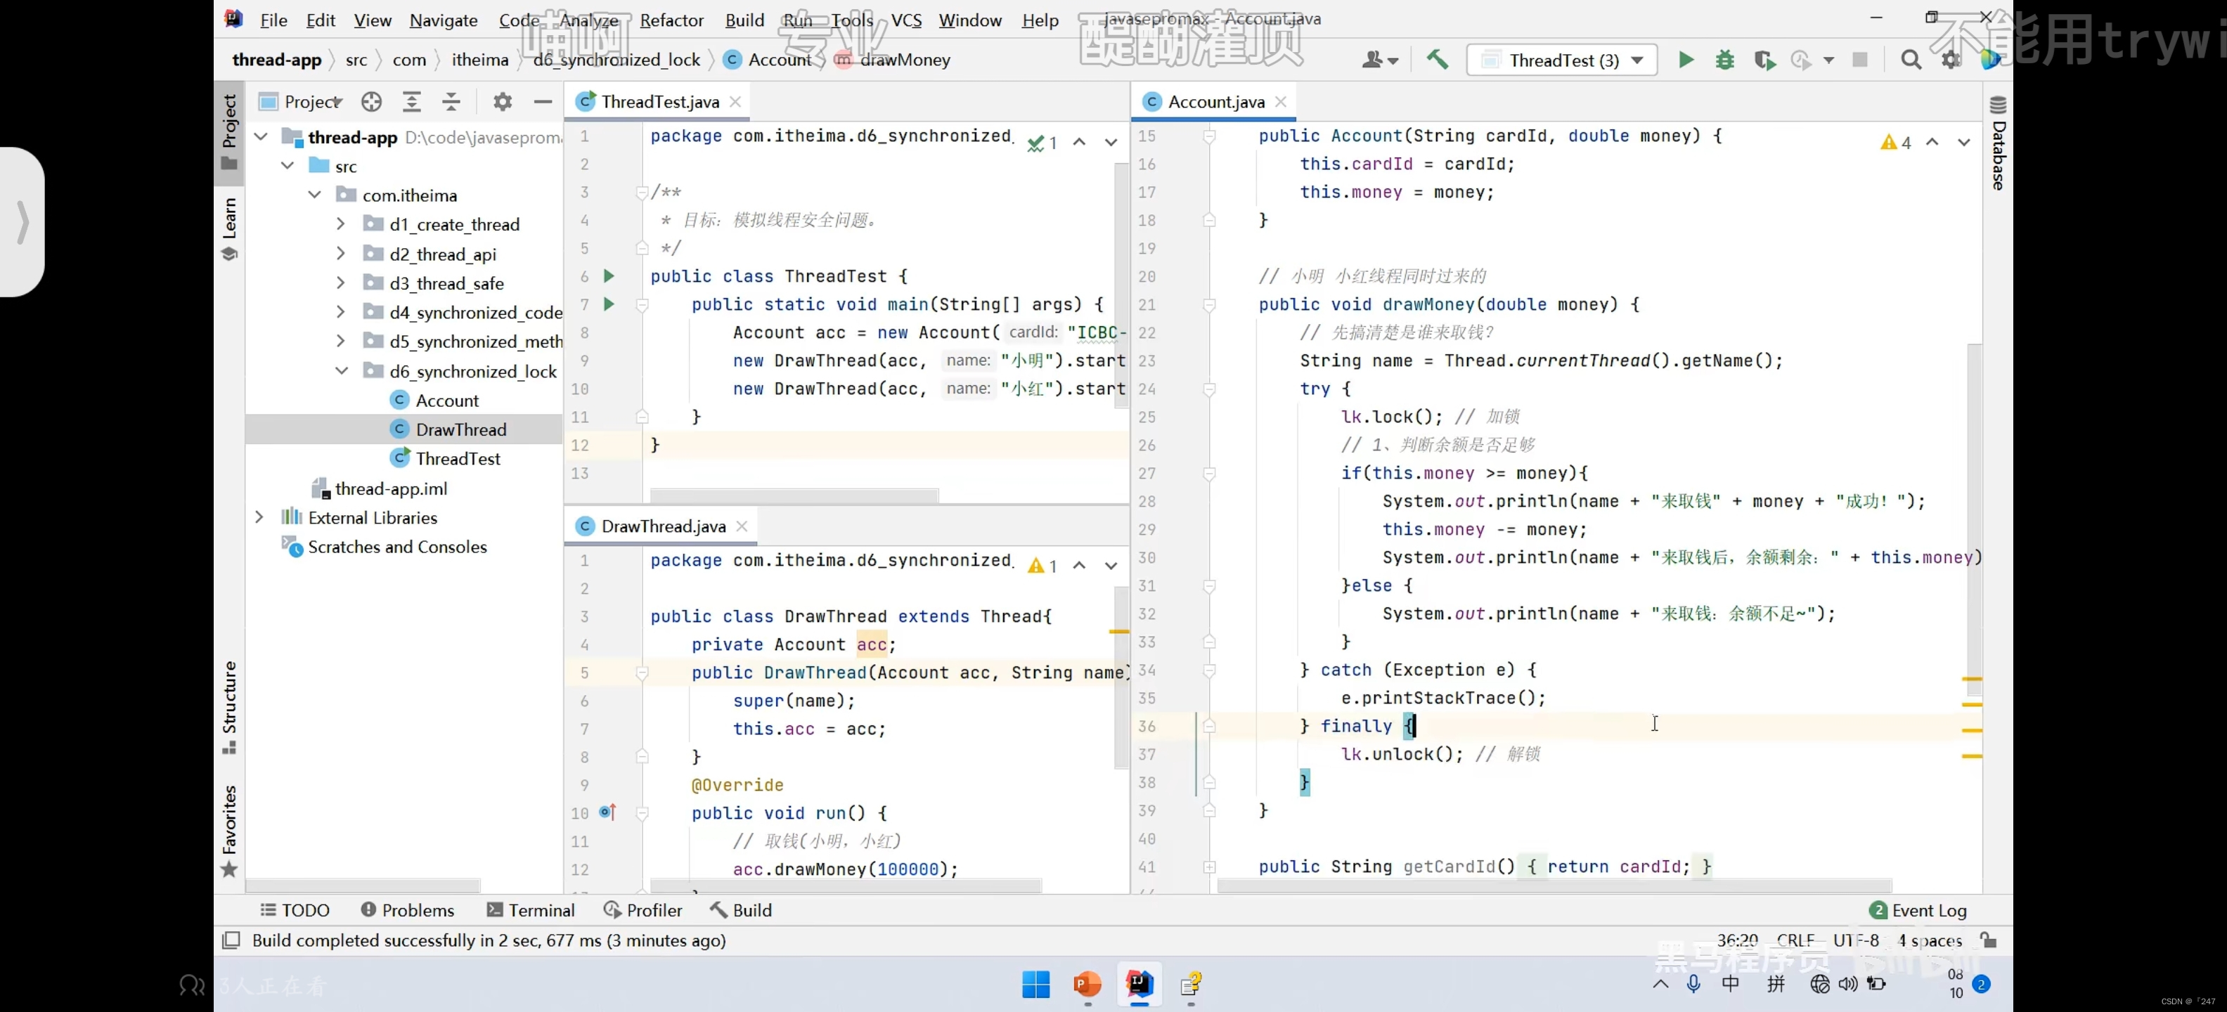The height and width of the screenshot is (1012, 2227).
Task: Toggle the Favorites side tool window button
Action: pos(229,831)
